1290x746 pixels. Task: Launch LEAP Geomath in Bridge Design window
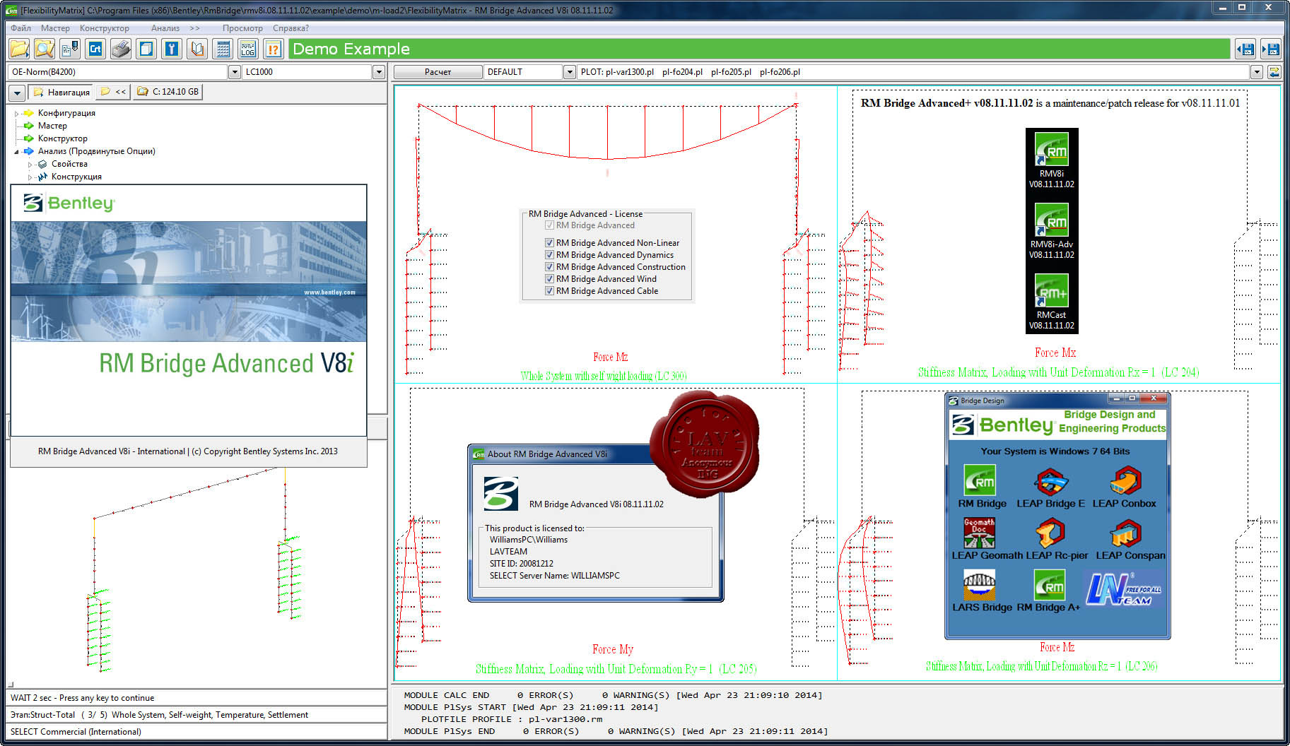click(x=980, y=533)
